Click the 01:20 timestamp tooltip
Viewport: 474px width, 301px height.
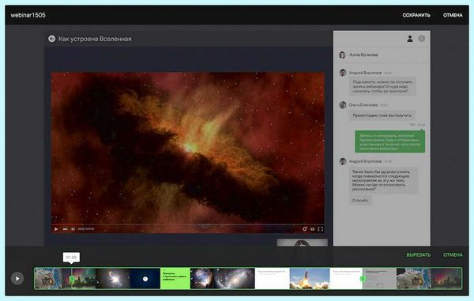[71, 258]
